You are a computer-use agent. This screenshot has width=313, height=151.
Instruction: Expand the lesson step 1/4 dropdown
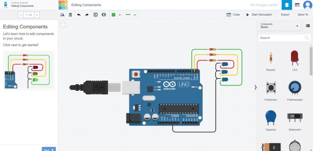tap(29, 15)
